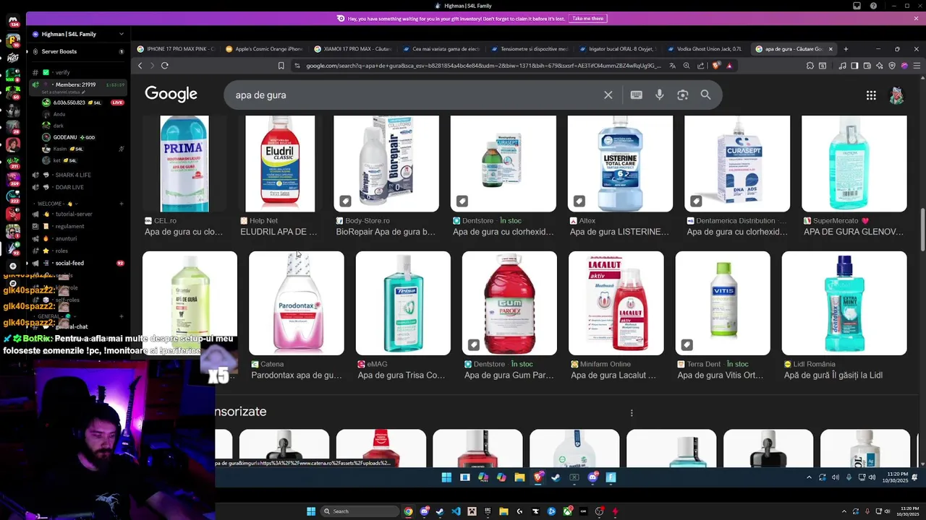Click the taskbar Search box
This screenshot has height=520, width=926.
click(x=360, y=511)
